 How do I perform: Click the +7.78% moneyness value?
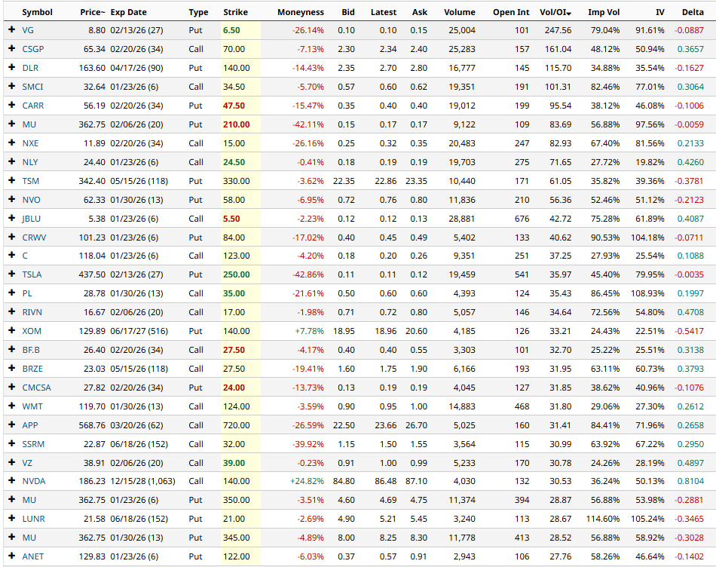309,331
